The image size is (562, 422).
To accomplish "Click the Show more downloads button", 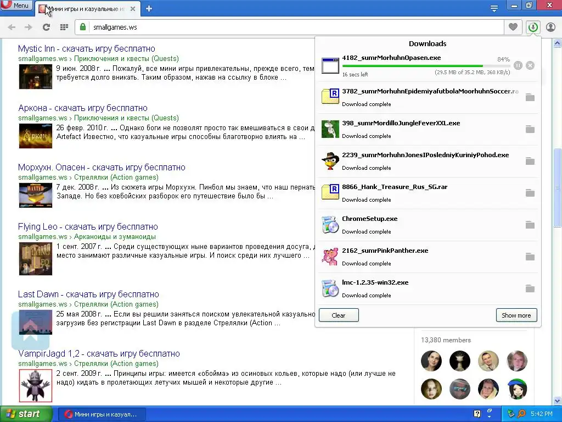I will pos(516,315).
